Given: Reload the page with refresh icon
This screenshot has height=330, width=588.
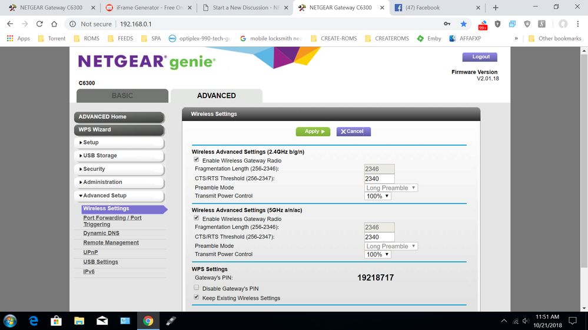Looking at the screenshot, I should pos(39,24).
